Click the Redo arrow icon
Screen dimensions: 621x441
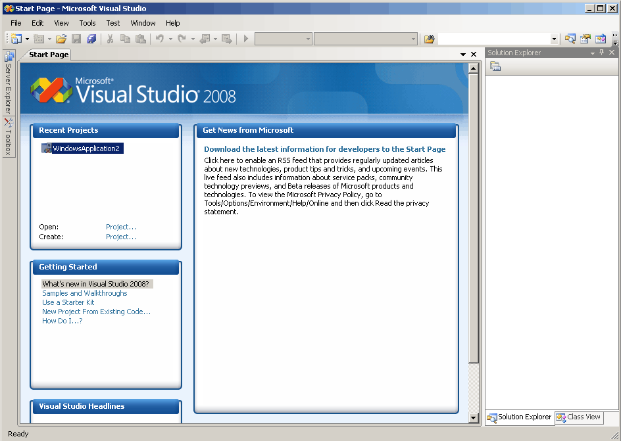coord(182,39)
